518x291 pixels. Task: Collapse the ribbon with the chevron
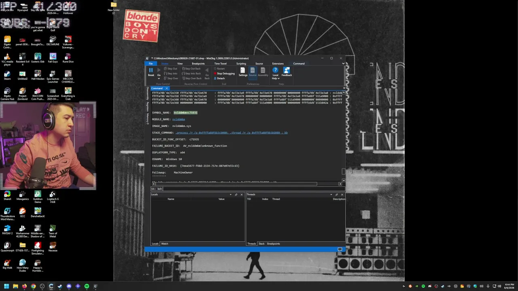click(x=343, y=63)
